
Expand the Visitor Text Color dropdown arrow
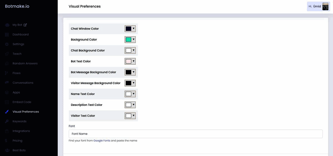pyautogui.click(x=133, y=116)
